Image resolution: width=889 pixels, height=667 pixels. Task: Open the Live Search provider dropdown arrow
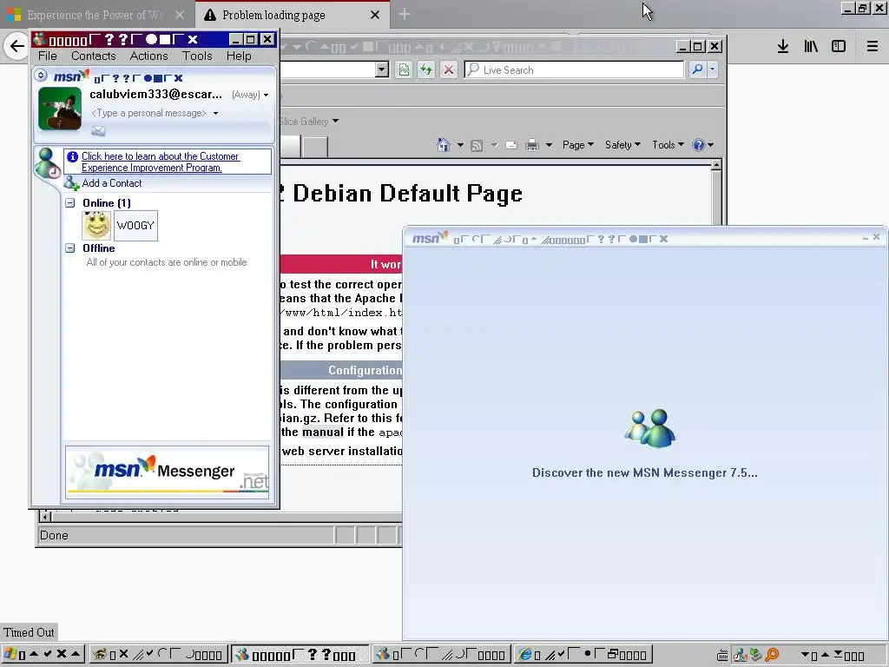tap(712, 69)
